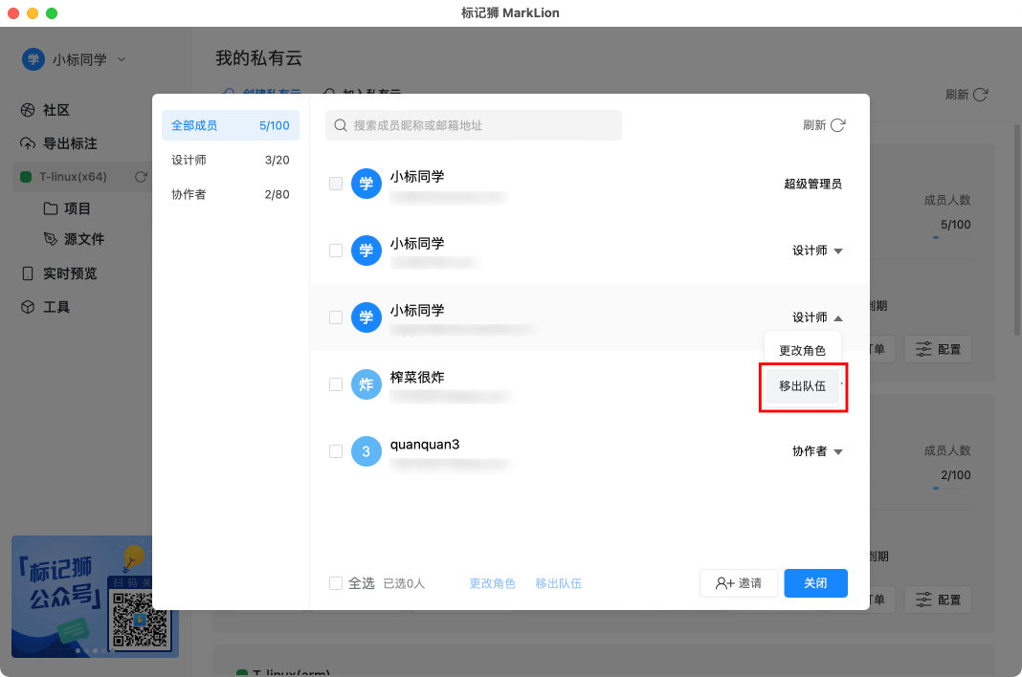
Task: Click the sync icon beside T-linux(x64)
Action: point(141,177)
